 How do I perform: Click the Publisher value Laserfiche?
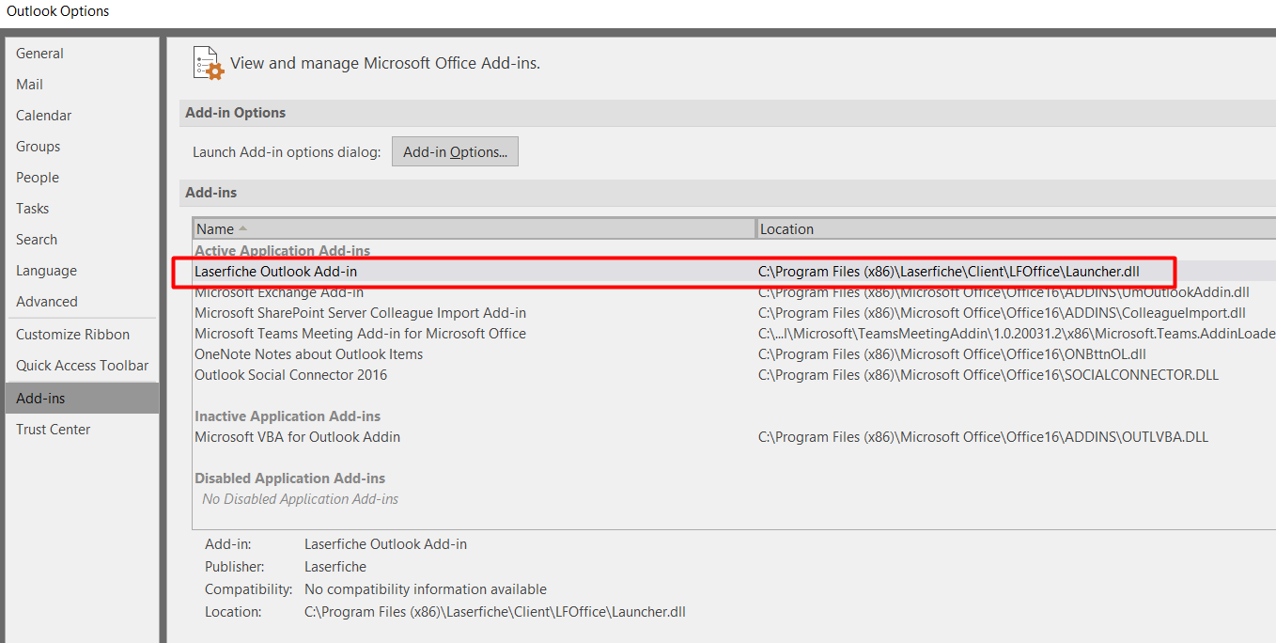[x=335, y=567]
